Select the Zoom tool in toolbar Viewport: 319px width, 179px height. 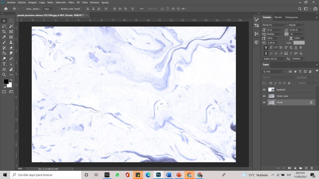coord(4,75)
